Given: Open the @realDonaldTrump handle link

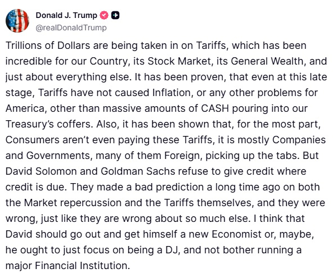Looking at the screenshot, I should coord(71,28).
